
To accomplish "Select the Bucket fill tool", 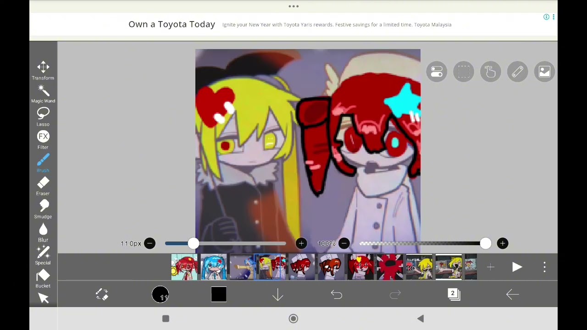I will pyautogui.click(x=43, y=279).
